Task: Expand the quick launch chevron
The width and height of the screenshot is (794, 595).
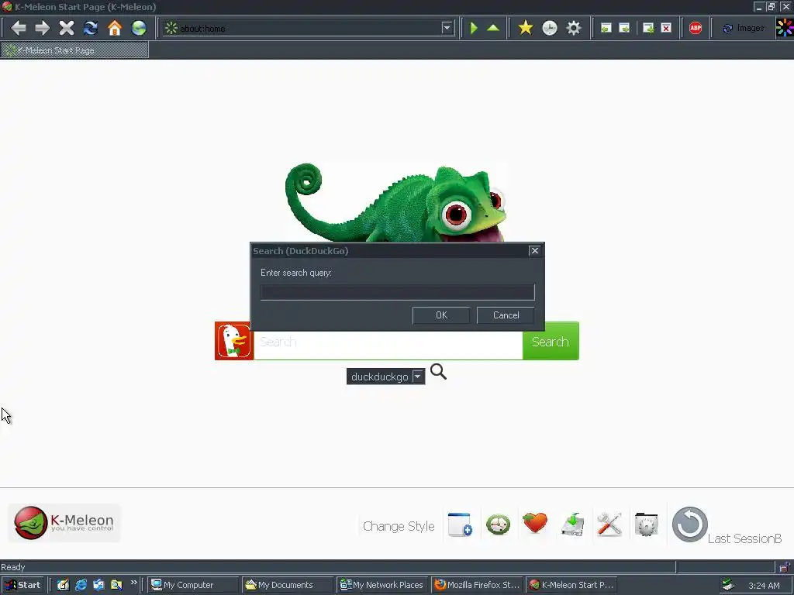Action: pos(133,583)
